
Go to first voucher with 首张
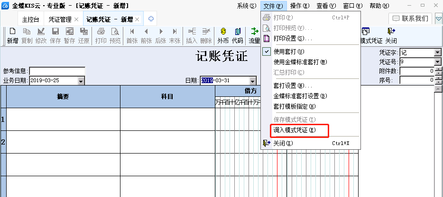132,36
